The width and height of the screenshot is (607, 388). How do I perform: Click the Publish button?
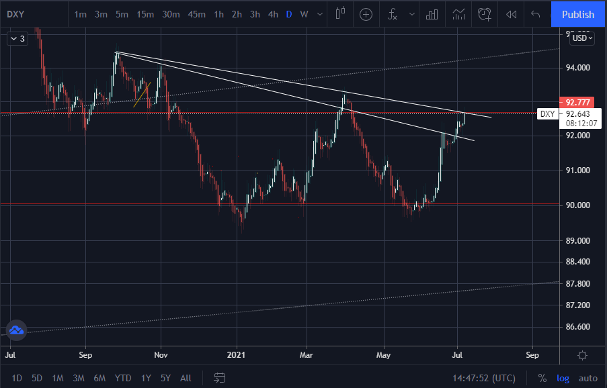click(x=578, y=14)
